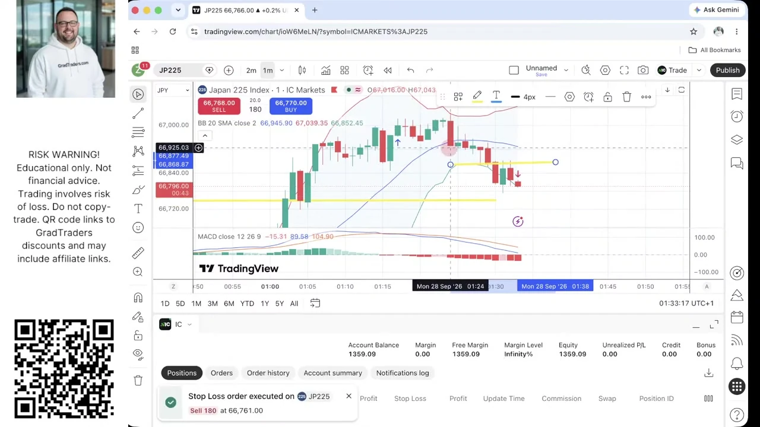Select the pattern drawing tool
Screen dimensions: 760x427
(138, 151)
